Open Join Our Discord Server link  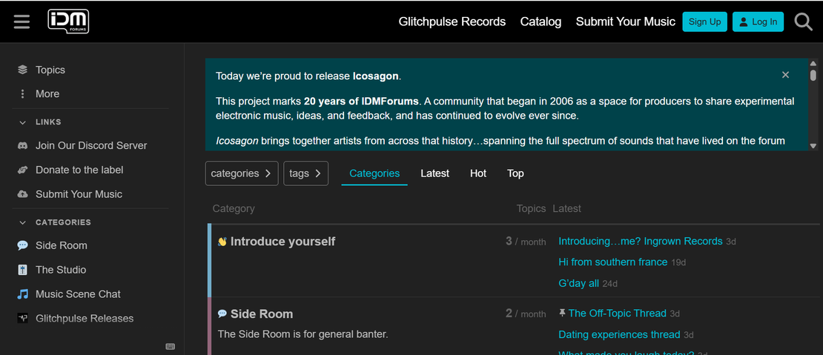coord(90,146)
